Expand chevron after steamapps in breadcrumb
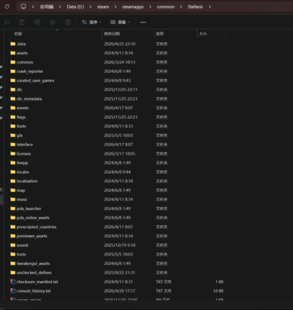Image resolution: width=293 pixels, height=310 pixels. tap(150, 7)
